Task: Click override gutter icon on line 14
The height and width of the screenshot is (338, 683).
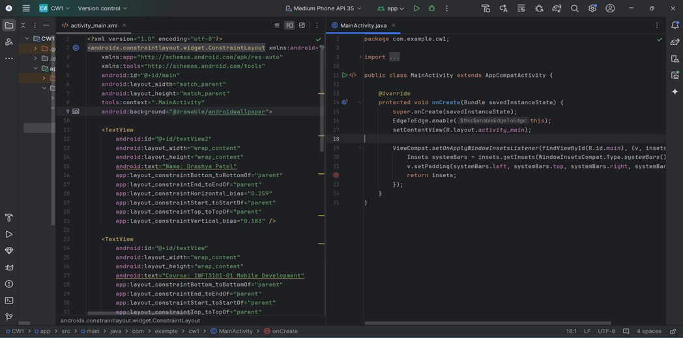Action: [345, 102]
